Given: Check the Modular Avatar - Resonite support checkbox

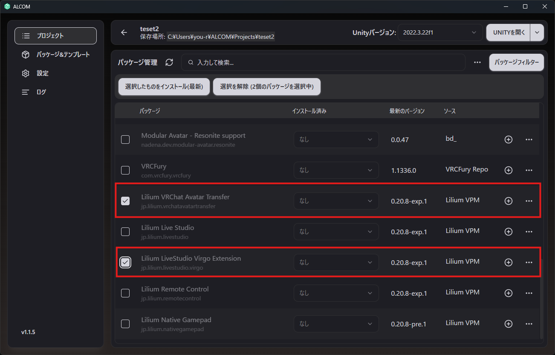Looking at the screenshot, I should click(x=125, y=140).
